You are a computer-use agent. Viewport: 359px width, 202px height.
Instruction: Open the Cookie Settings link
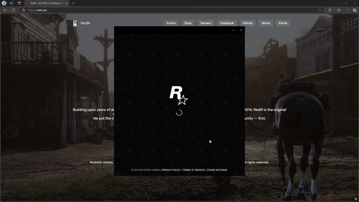217,170
